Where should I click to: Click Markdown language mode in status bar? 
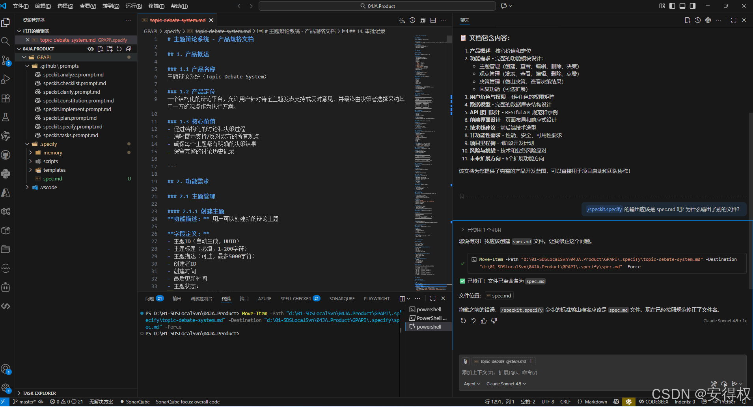(x=592, y=402)
